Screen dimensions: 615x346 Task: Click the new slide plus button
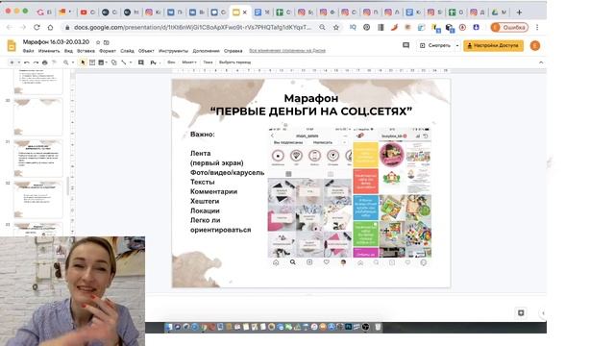click(12, 62)
